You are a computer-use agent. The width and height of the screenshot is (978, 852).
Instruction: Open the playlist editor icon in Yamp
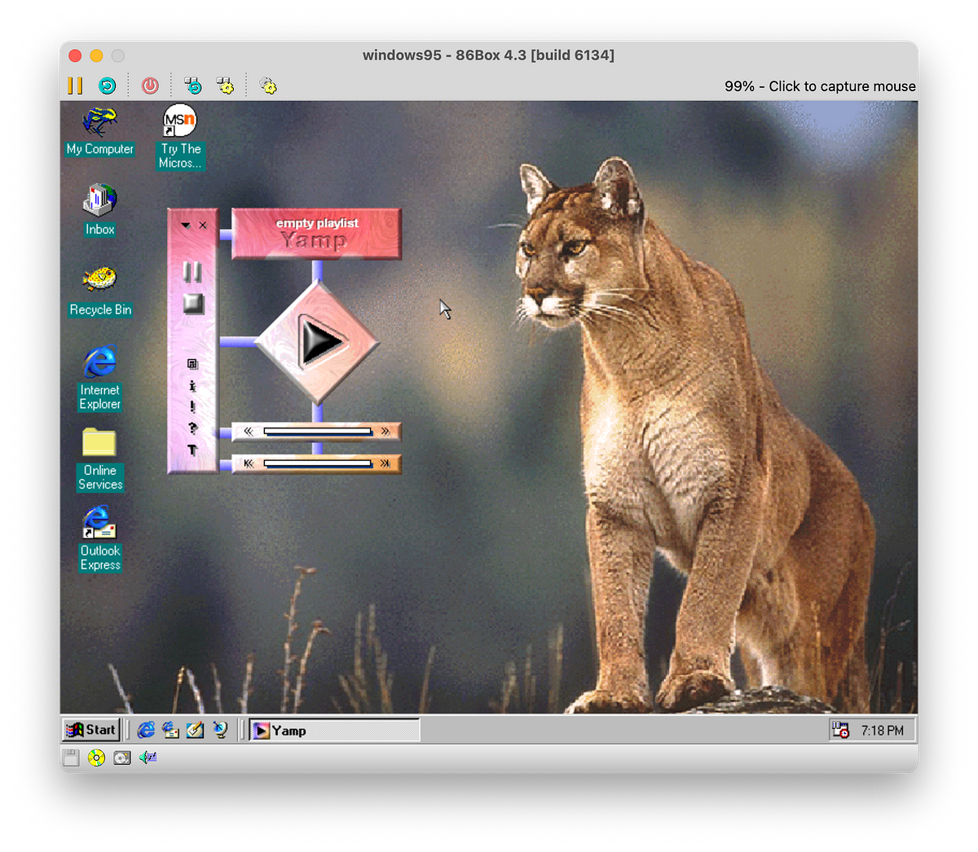tap(193, 364)
